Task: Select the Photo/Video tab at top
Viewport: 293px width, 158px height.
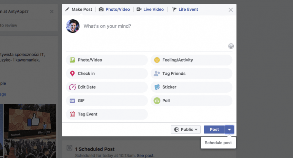Action: (114, 9)
